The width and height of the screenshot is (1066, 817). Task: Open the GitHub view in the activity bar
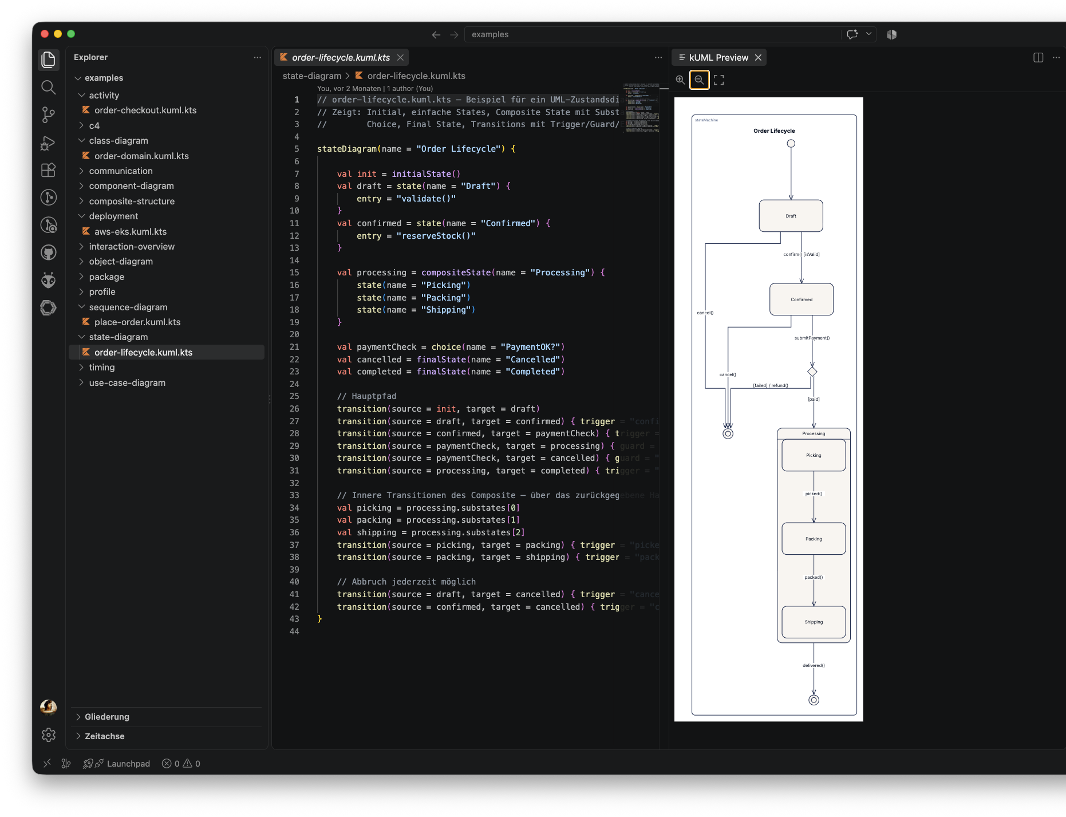point(49,252)
